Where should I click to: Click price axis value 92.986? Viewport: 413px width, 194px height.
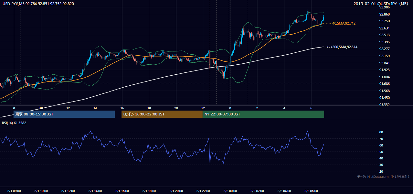(x=384, y=7)
